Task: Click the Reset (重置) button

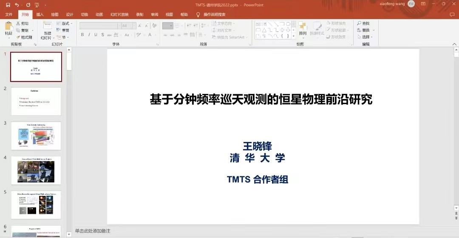Action: (x=65, y=30)
